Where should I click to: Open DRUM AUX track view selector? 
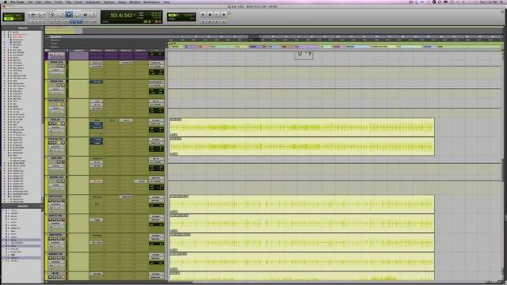(56, 70)
